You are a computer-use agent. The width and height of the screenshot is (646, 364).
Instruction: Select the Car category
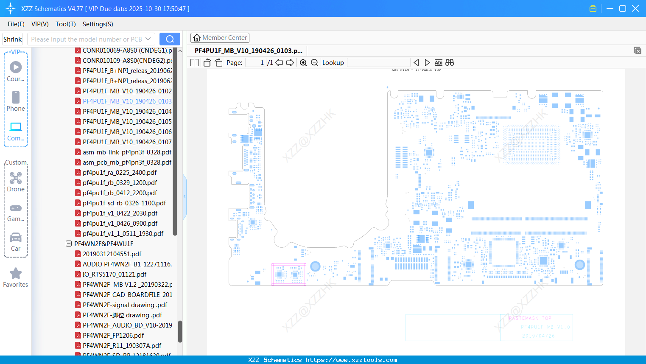point(16,242)
